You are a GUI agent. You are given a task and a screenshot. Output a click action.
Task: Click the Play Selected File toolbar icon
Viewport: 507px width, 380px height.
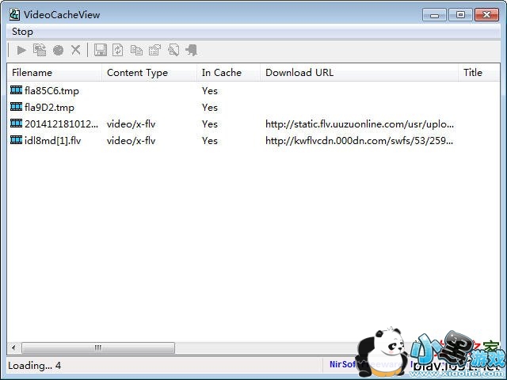21,51
